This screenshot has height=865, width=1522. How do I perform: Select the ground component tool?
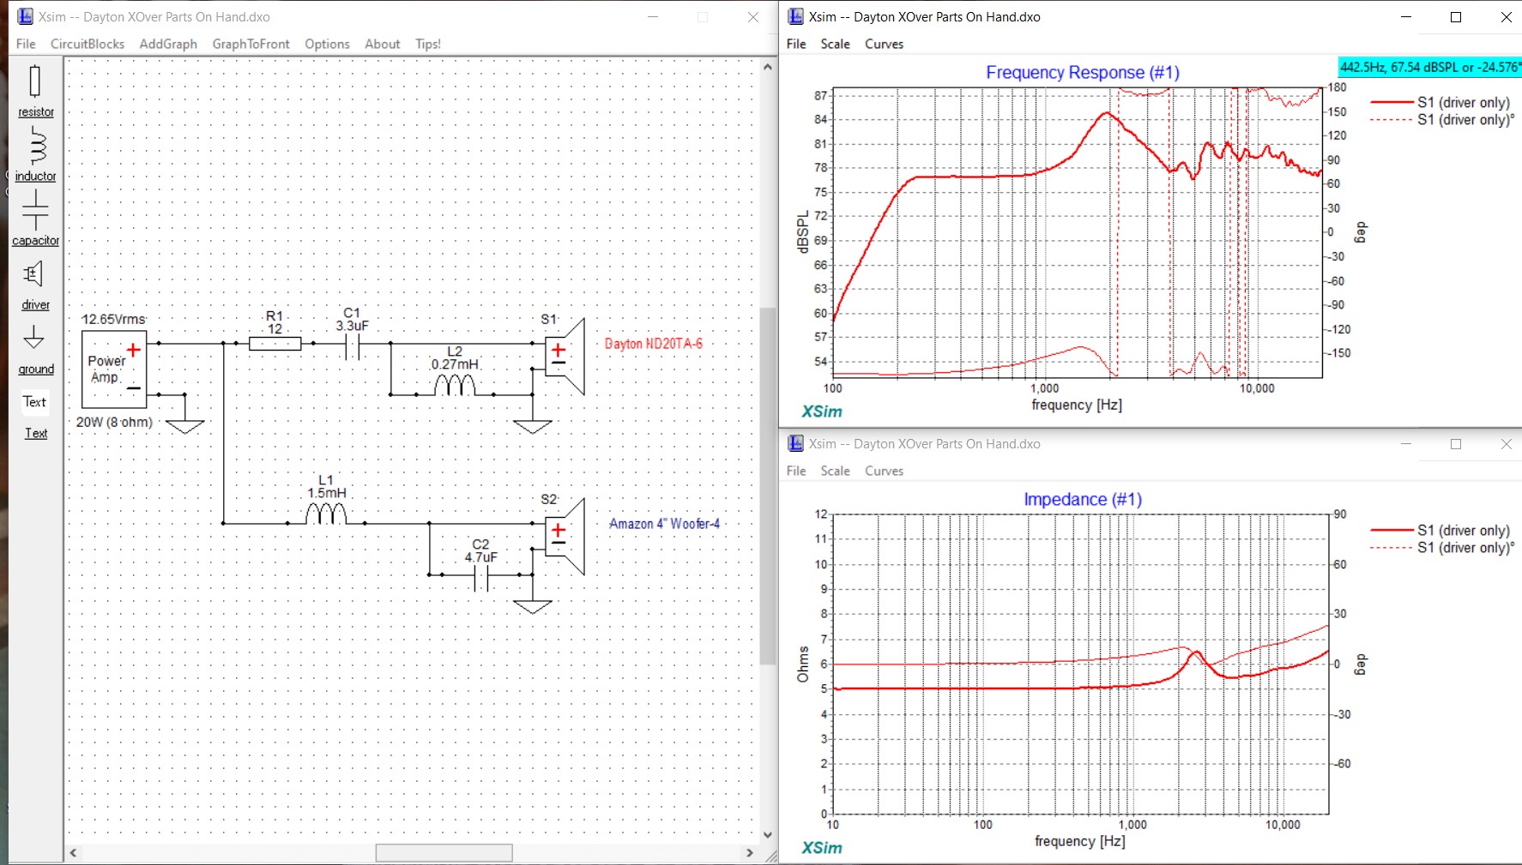coord(35,350)
